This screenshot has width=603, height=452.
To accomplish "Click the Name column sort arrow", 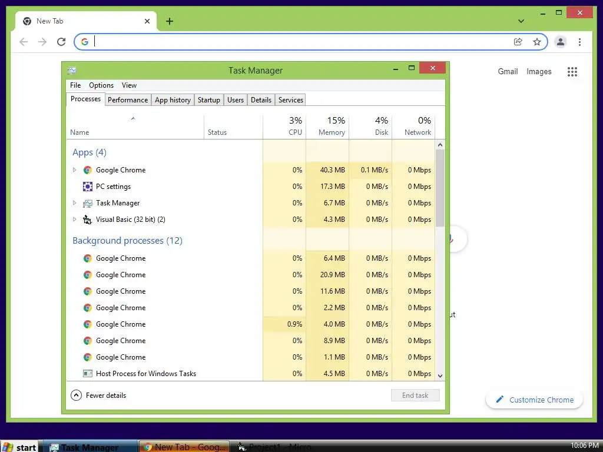I will click(x=133, y=118).
